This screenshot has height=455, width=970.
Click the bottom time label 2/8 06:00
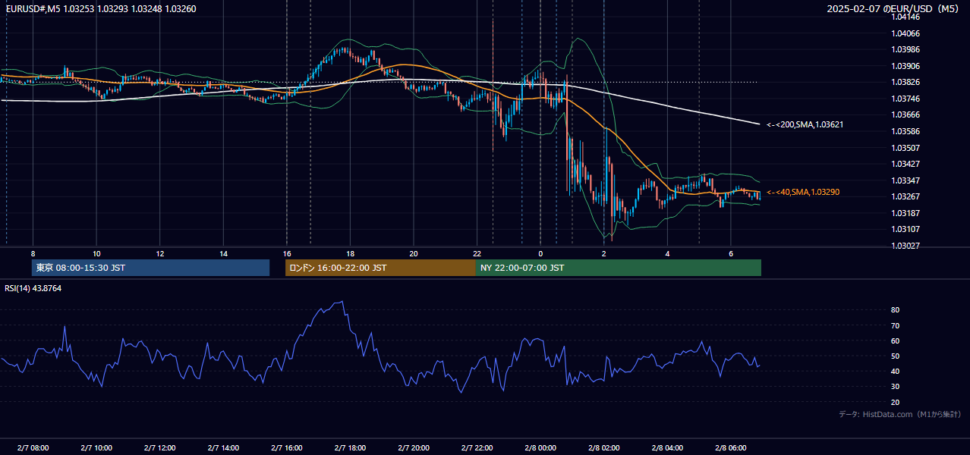tap(731, 448)
